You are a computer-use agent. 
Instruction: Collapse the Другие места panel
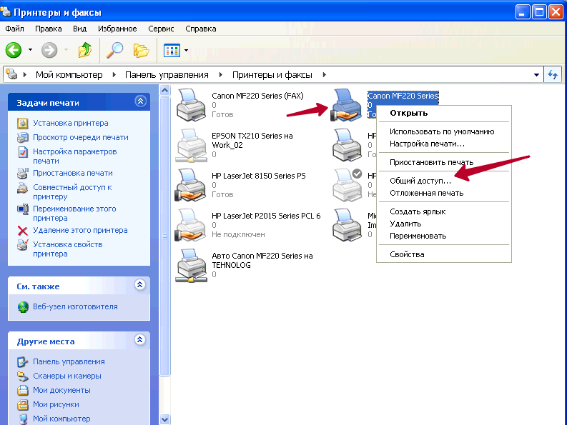pos(140,341)
